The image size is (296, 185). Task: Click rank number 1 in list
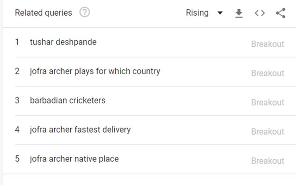[x=17, y=42]
